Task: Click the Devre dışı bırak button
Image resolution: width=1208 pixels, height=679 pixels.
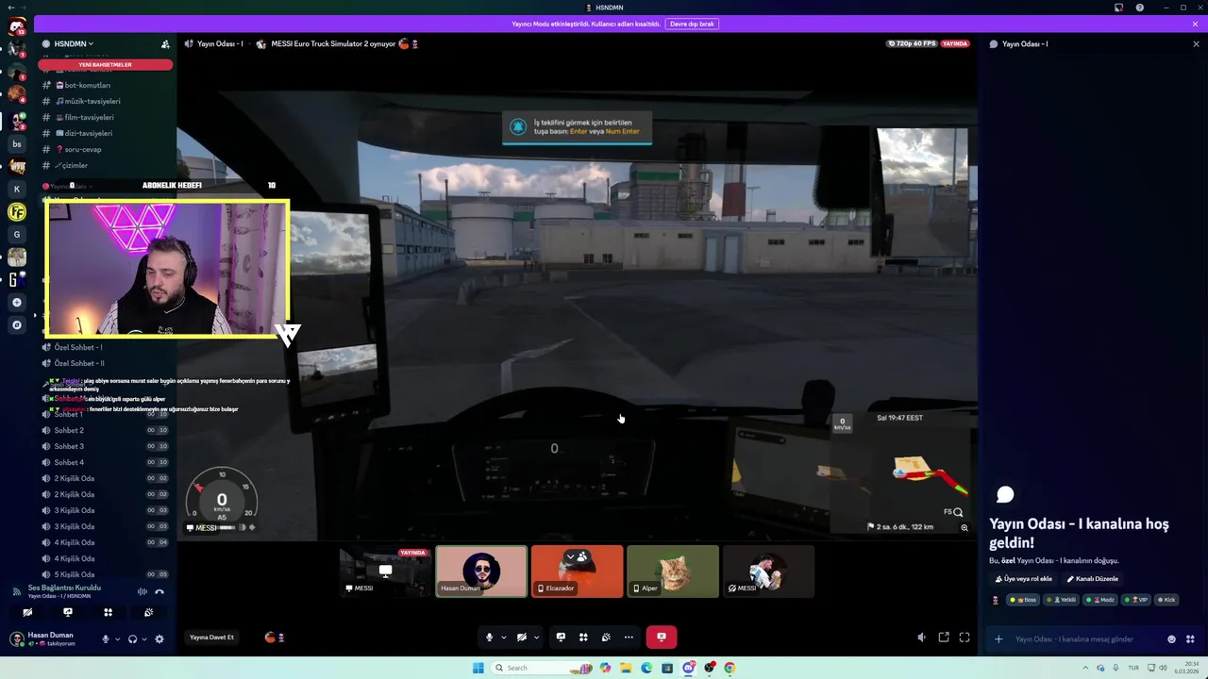Action: coord(692,24)
